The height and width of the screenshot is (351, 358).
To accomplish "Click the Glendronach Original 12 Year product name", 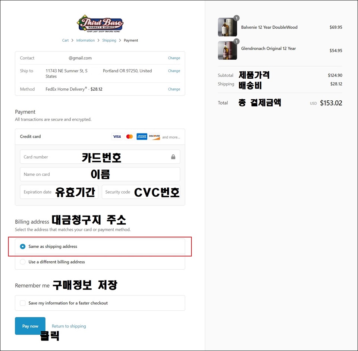I will (268, 48).
